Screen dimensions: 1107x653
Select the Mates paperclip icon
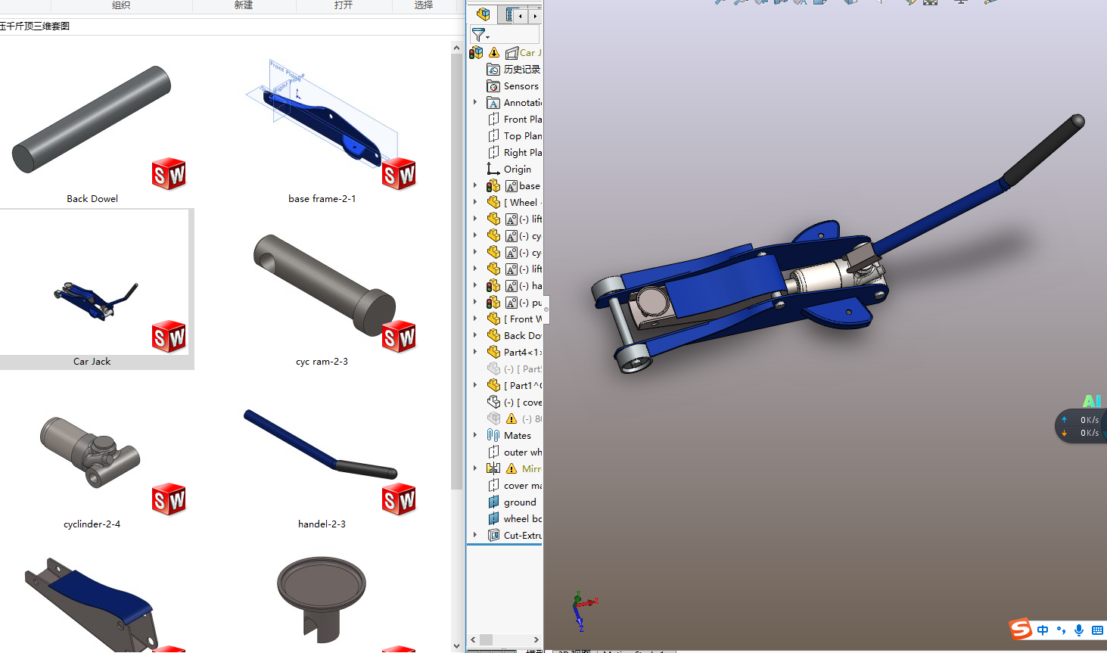[493, 436]
